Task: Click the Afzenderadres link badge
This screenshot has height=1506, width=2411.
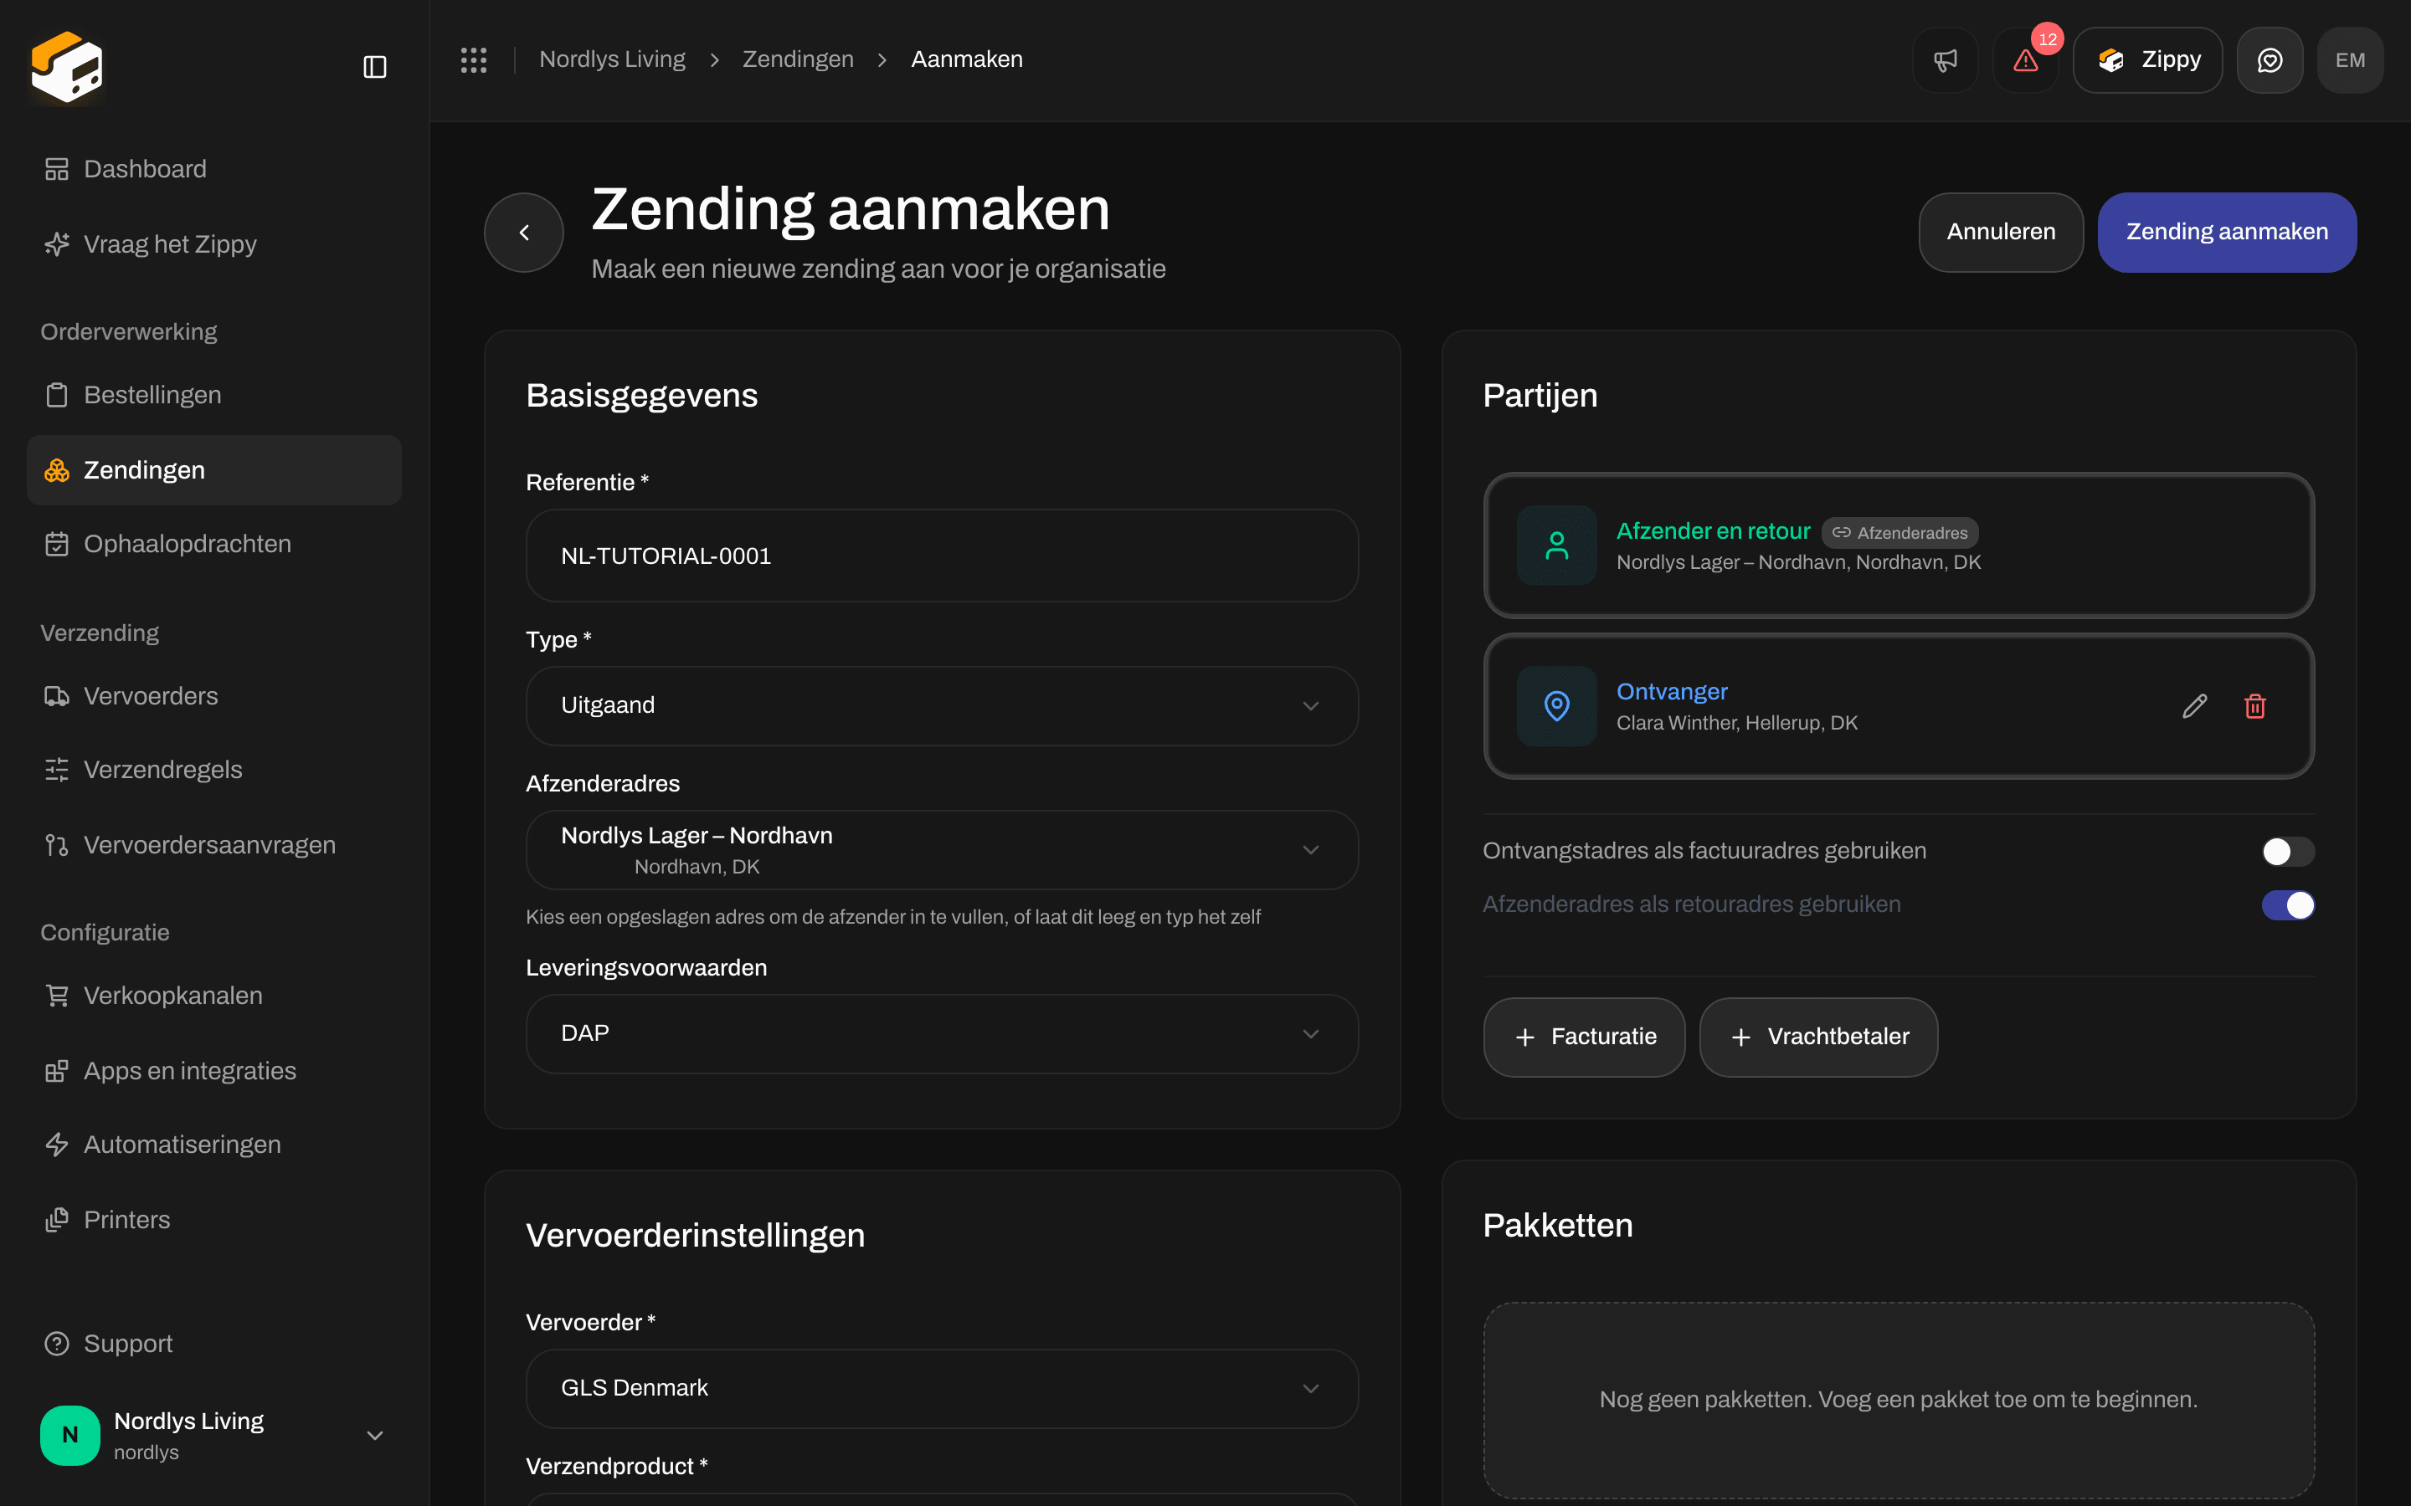Action: [x=1899, y=533]
